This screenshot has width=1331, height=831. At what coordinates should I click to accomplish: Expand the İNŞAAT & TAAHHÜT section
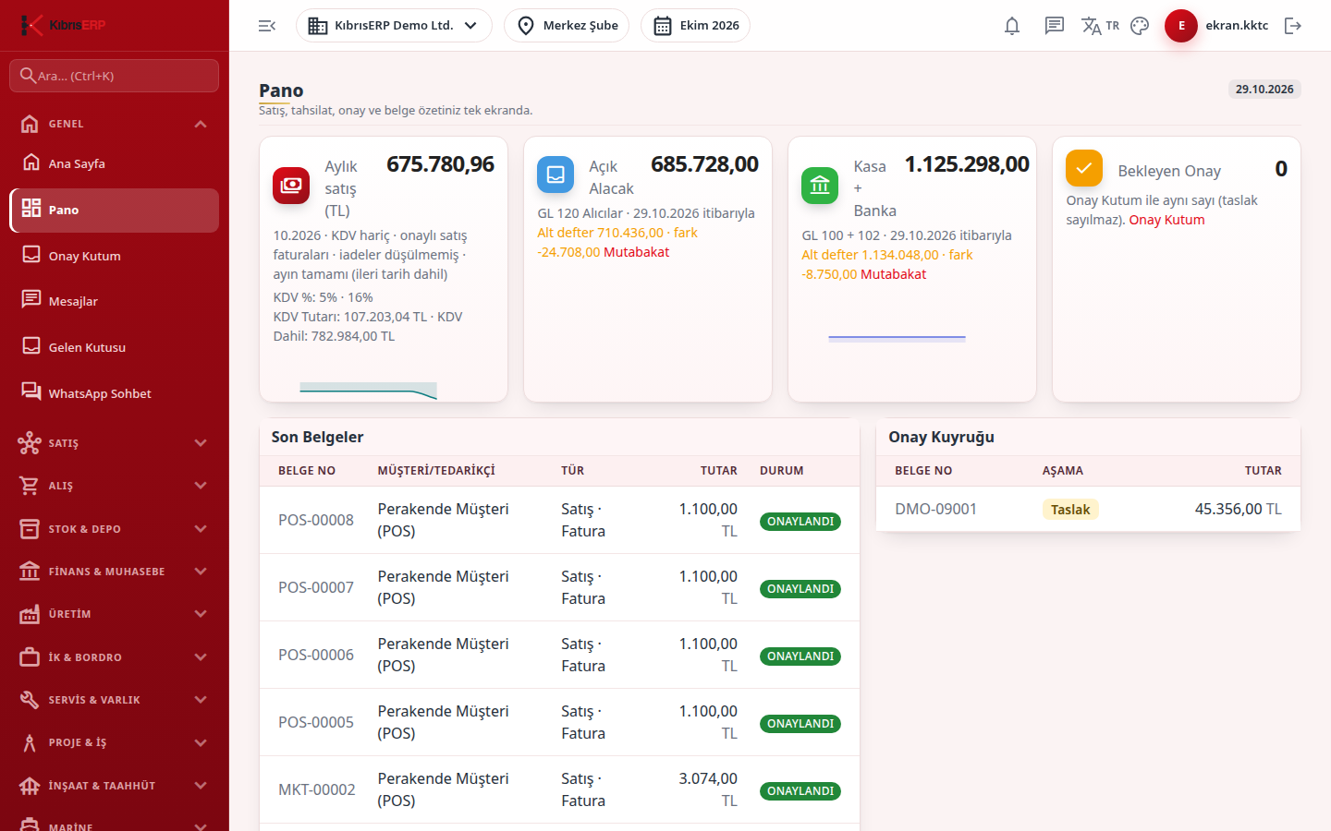pyautogui.click(x=115, y=786)
